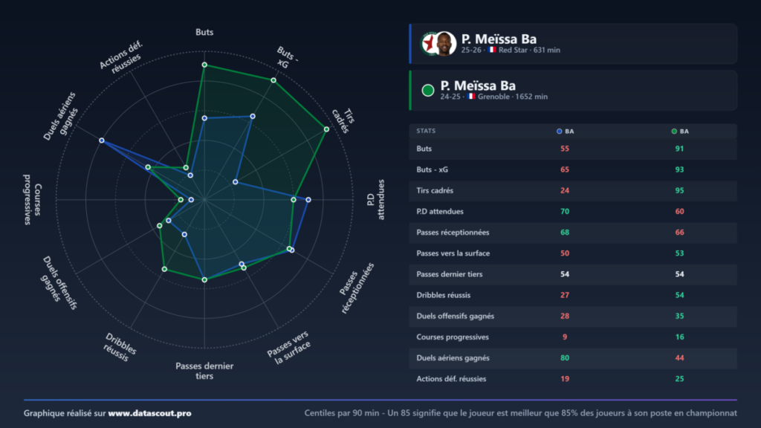Click the green dot in stats header
The width and height of the screenshot is (761, 428).
point(673,132)
